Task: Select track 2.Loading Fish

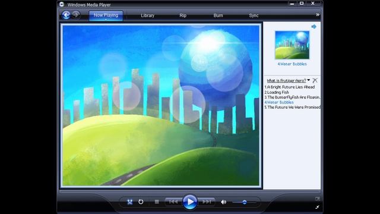Action: [277, 92]
